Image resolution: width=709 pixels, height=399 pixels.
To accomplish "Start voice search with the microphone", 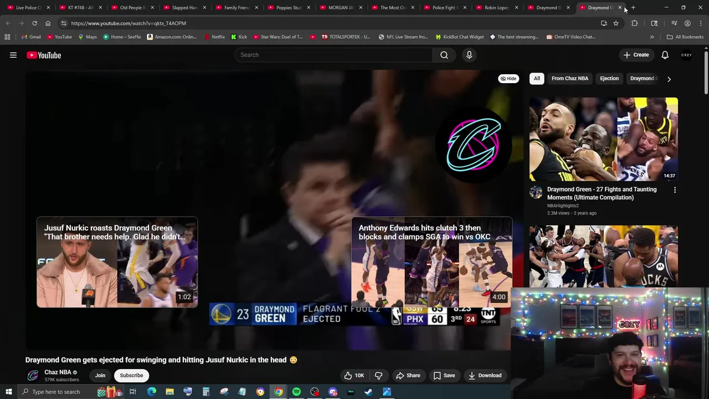I will click(x=469, y=55).
